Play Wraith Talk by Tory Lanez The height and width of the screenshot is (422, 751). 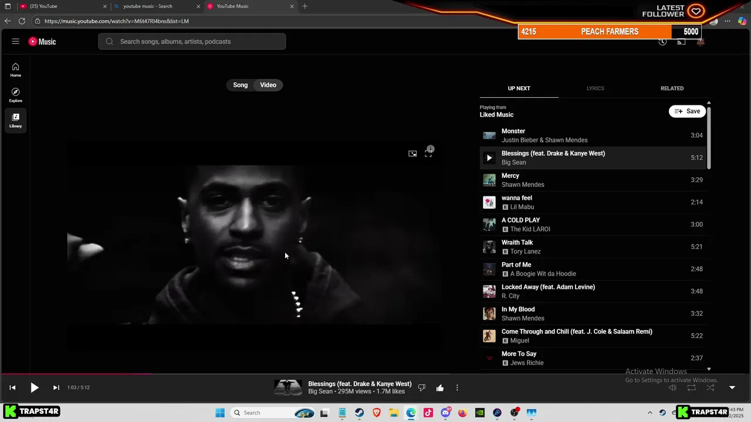coord(593,247)
